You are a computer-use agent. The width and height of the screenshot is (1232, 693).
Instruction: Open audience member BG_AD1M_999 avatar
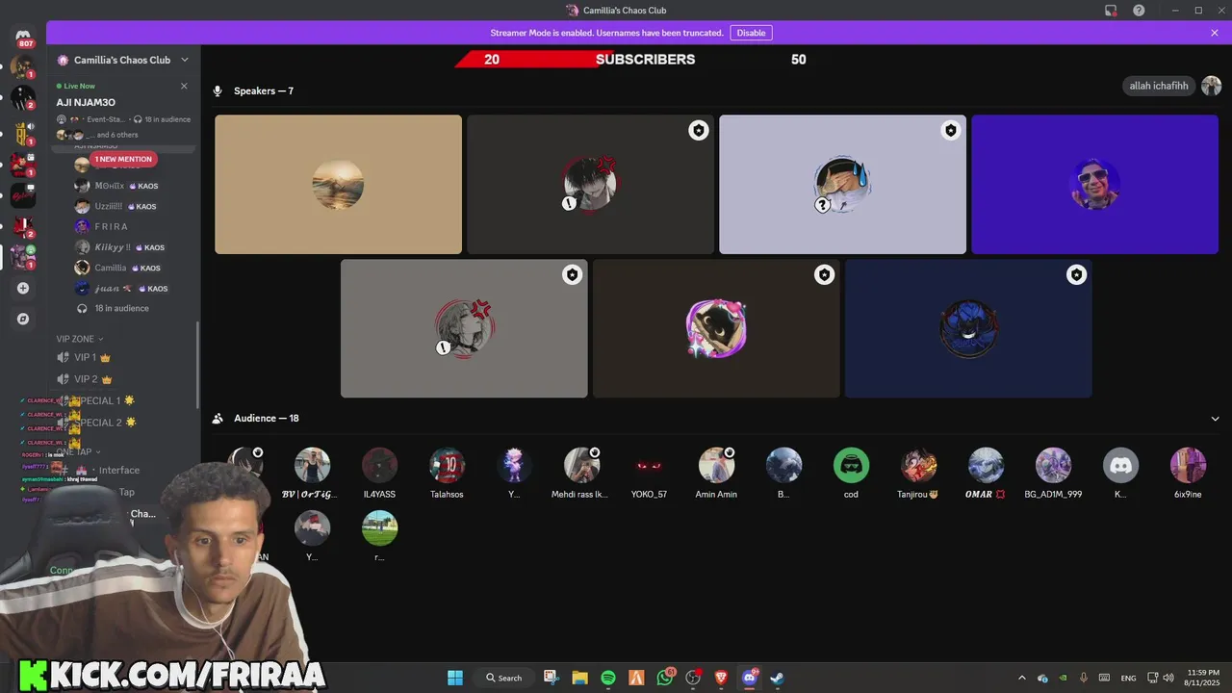point(1053,466)
